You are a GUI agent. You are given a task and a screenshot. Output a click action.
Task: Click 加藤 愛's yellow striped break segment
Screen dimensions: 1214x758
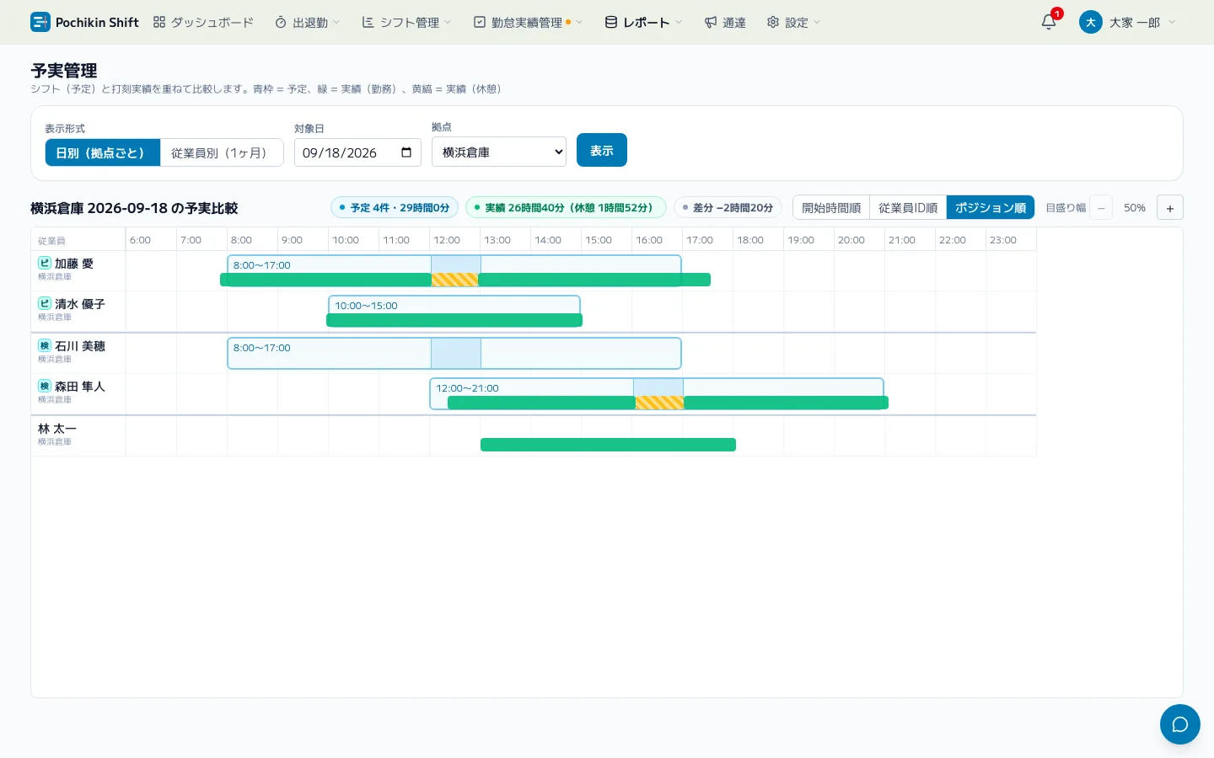[x=454, y=280]
